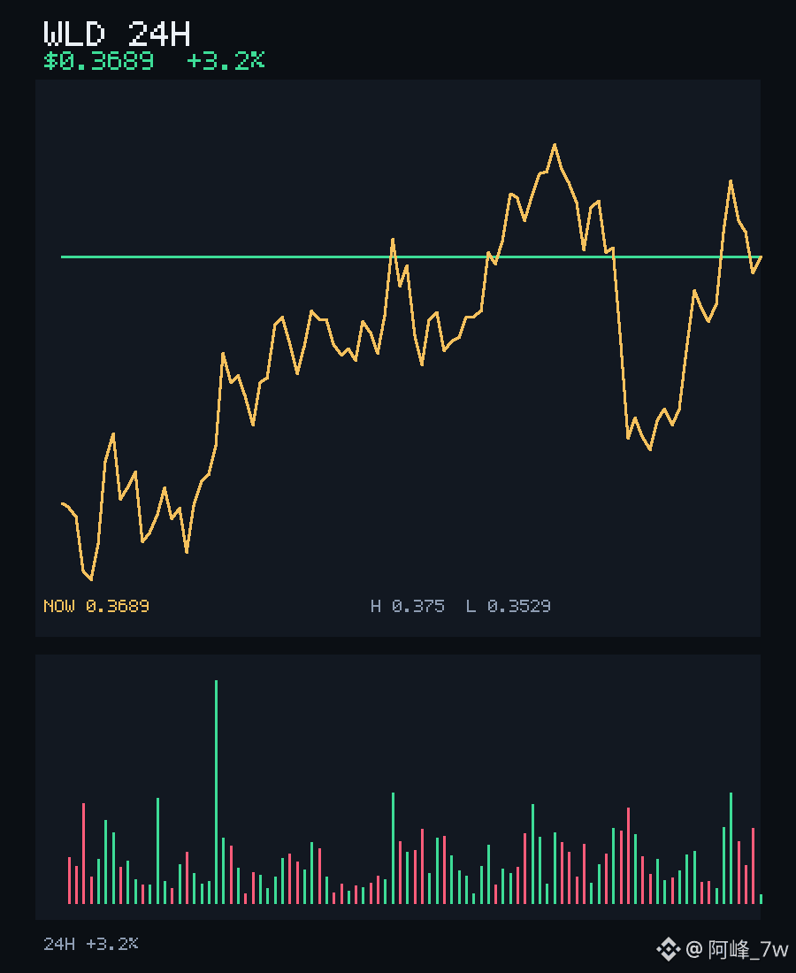Viewport: 796px width, 973px height.
Task: Click the tallest red volume bar
Action: coord(83,854)
